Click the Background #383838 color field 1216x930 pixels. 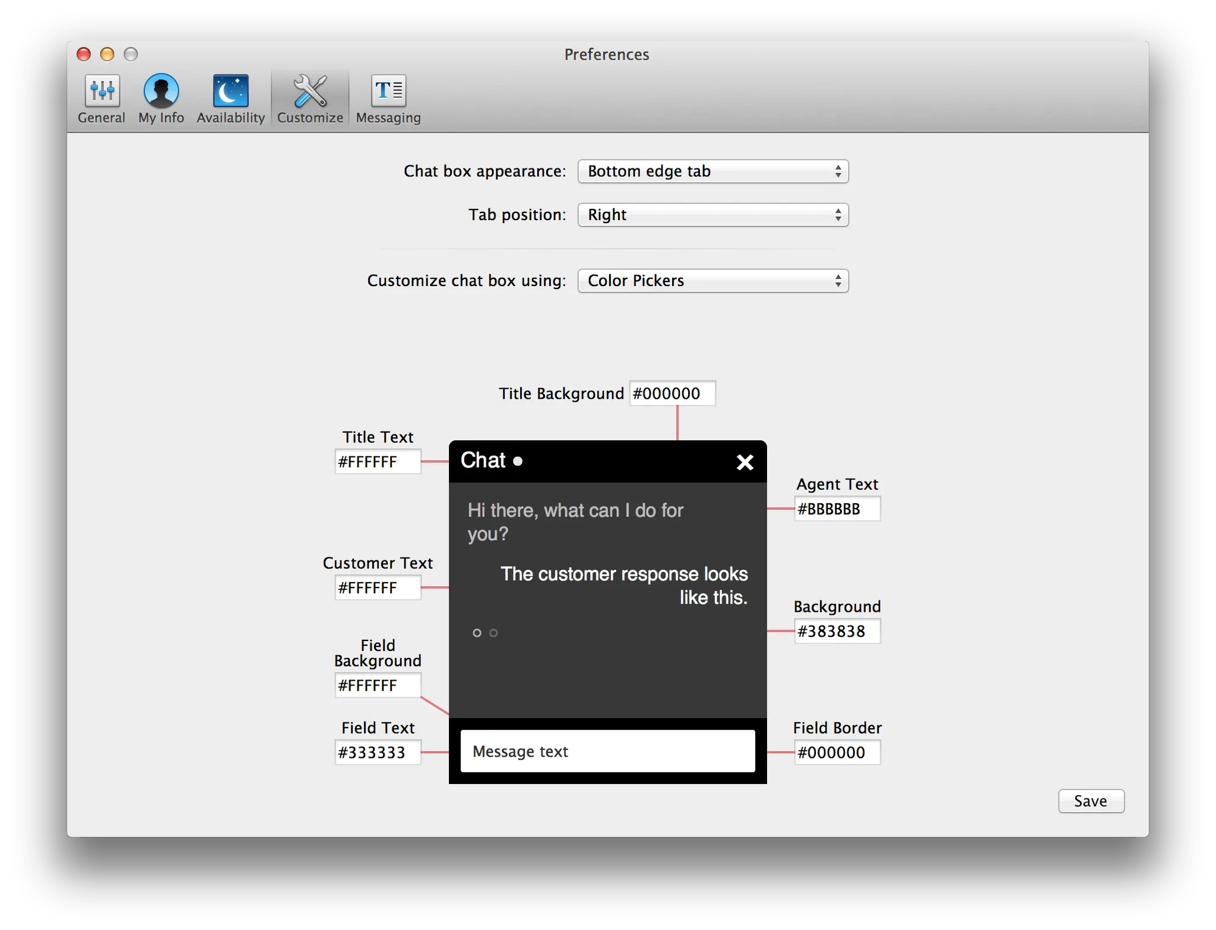(837, 631)
